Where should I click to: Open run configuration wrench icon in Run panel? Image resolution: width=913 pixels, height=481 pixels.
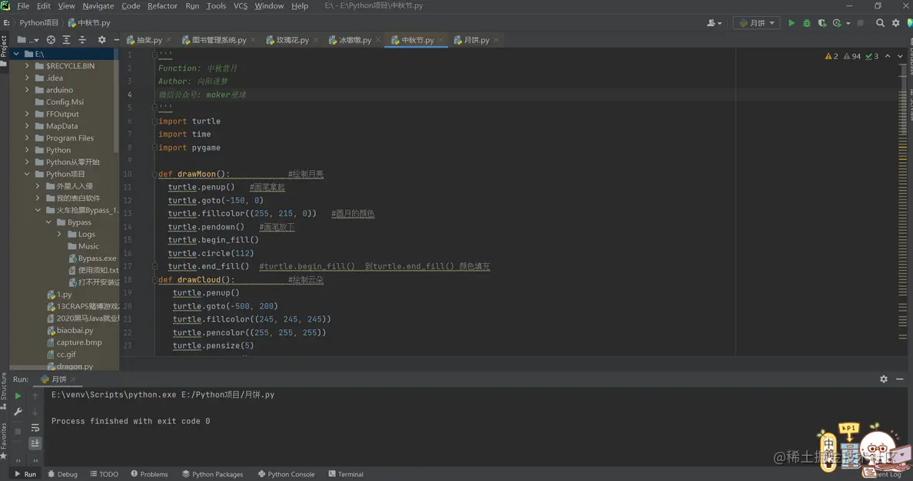pyautogui.click(x=18, y=411)
